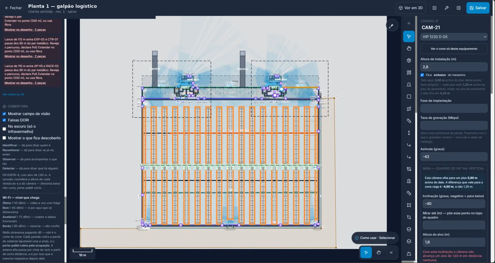
Task: Choose the Select arrow in the vertical toolbar
Action: (409, 37)
